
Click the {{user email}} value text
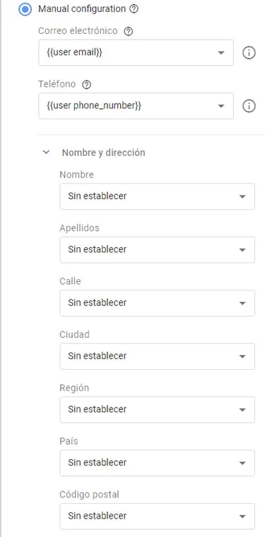click(74, 52)
